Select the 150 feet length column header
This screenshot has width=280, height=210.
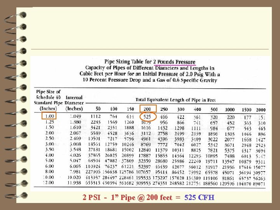[130, 109]
